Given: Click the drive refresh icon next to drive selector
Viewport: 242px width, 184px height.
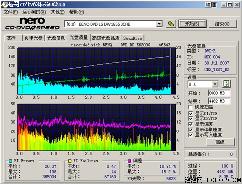Looking at the screenshot, I should click(171, 24).
